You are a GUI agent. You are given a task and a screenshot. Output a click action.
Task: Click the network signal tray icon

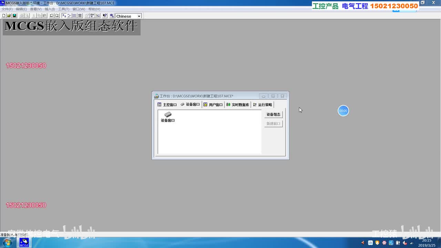pyautogui.click(x=412, y=243)
